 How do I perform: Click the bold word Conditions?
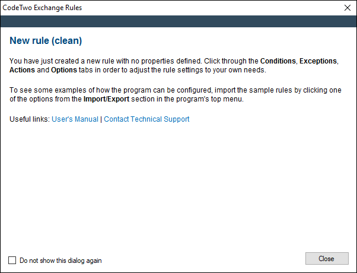click(278, 61)
